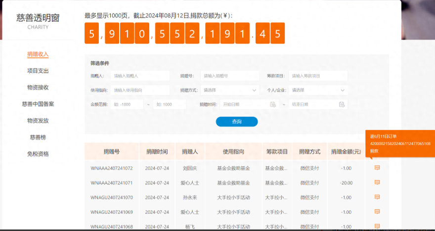Image resolution: width=435 pixels, height=231 pixels.
Task: Click the -20.00 amount cell
Action: [x=346, y=183]
